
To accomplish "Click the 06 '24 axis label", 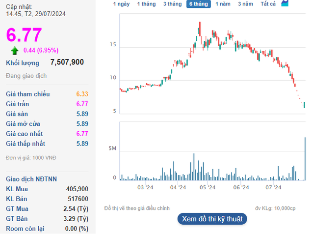I will (241, 187).
